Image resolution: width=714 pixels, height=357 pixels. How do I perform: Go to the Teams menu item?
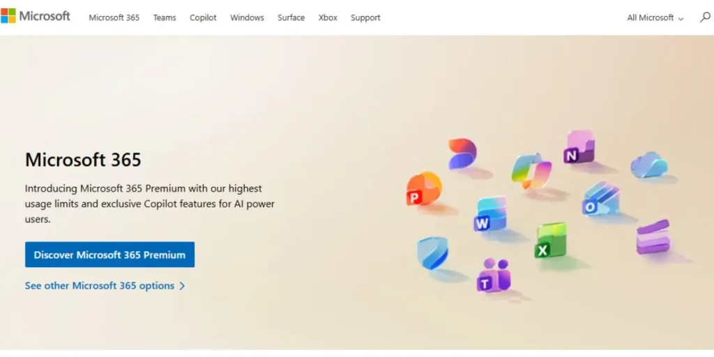tap(165, 17)
